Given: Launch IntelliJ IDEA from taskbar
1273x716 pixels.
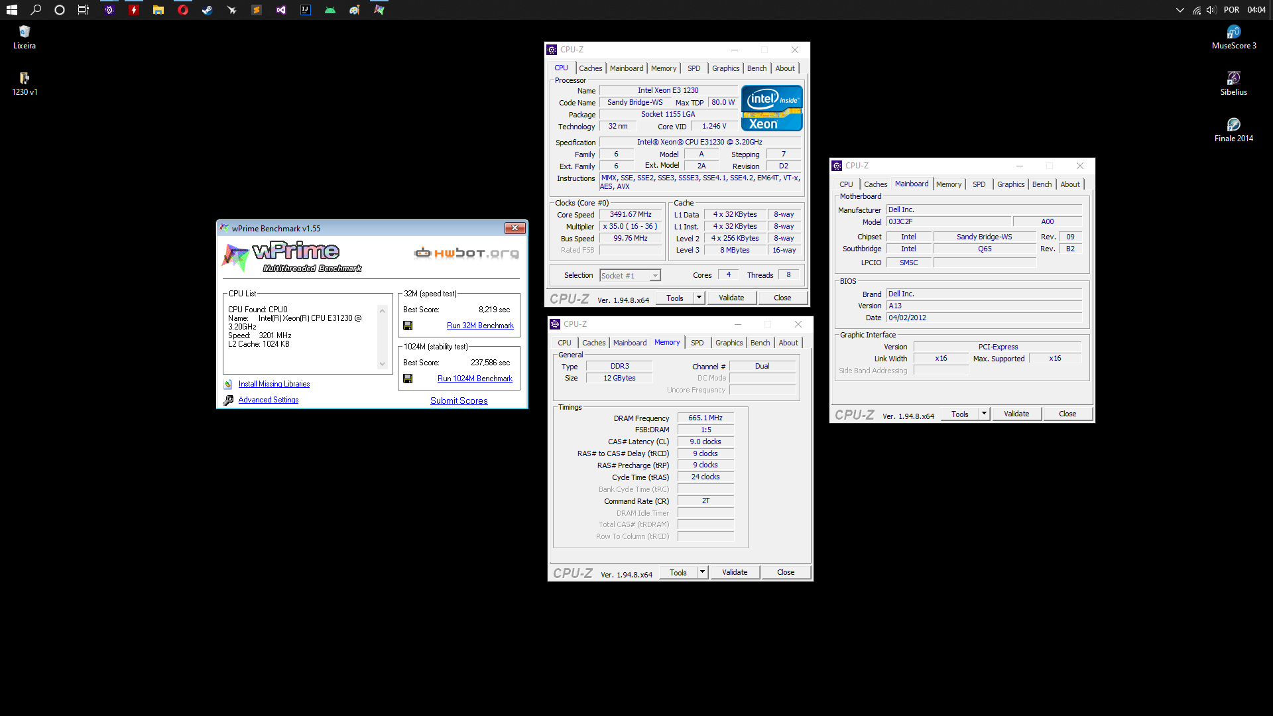Looking at the screenshot, I should (306, 10).
